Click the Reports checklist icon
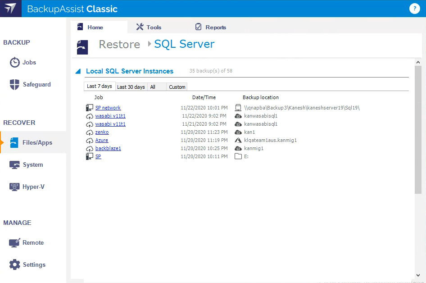Viewport: 426px width, 283px height. [198, 27]
